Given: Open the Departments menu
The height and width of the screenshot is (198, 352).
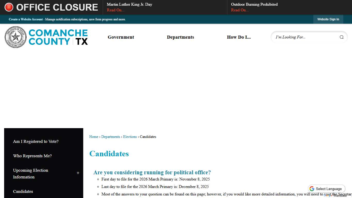Looking at the screenshot, I should 180,37.
